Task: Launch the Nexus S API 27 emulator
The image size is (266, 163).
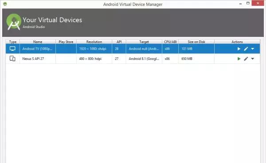Action: point(239,59)
